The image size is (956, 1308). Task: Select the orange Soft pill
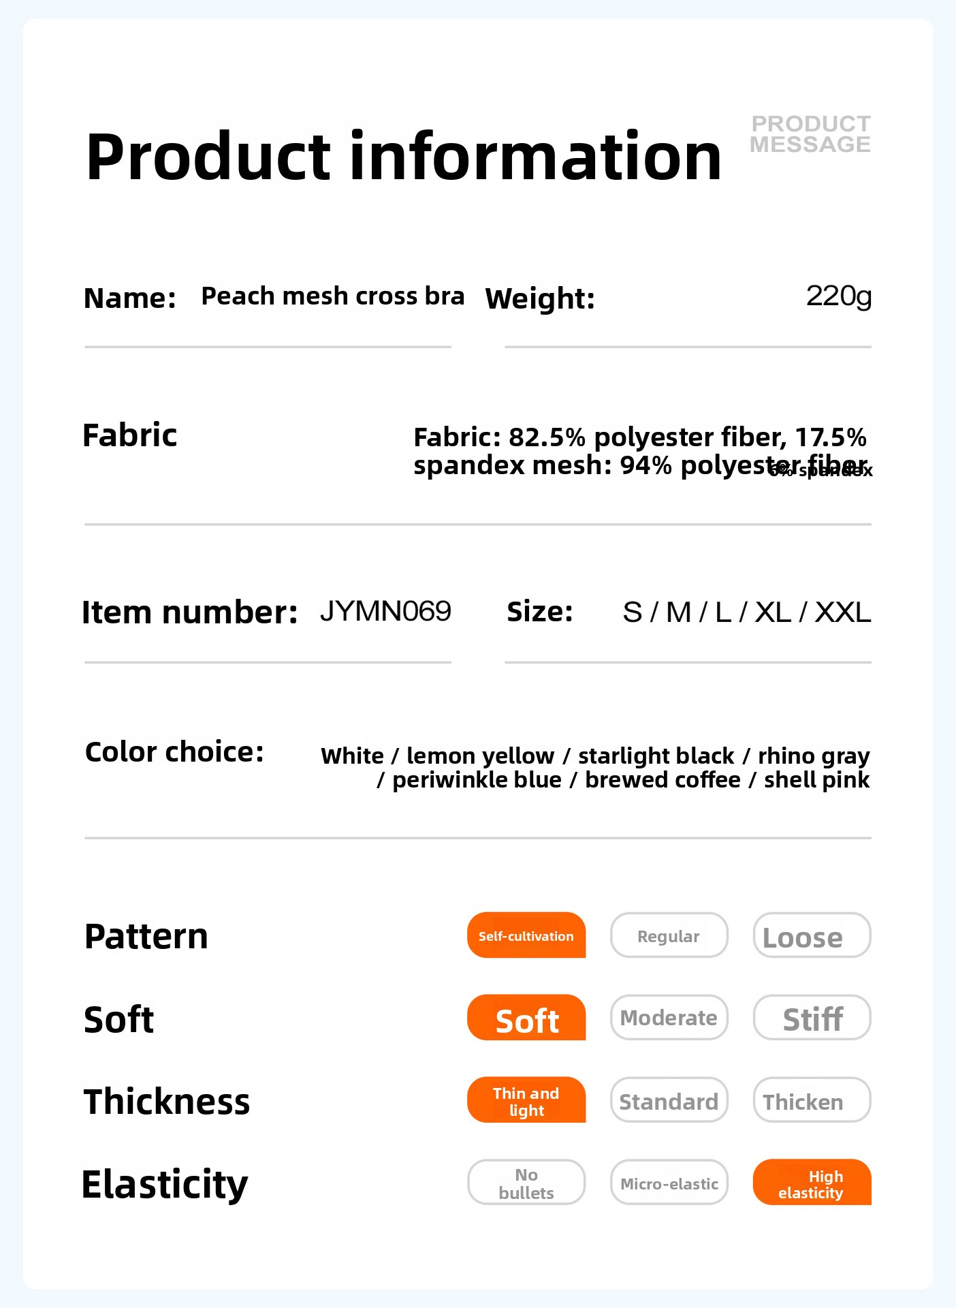pyautogui.click(x=526, y=1017)
